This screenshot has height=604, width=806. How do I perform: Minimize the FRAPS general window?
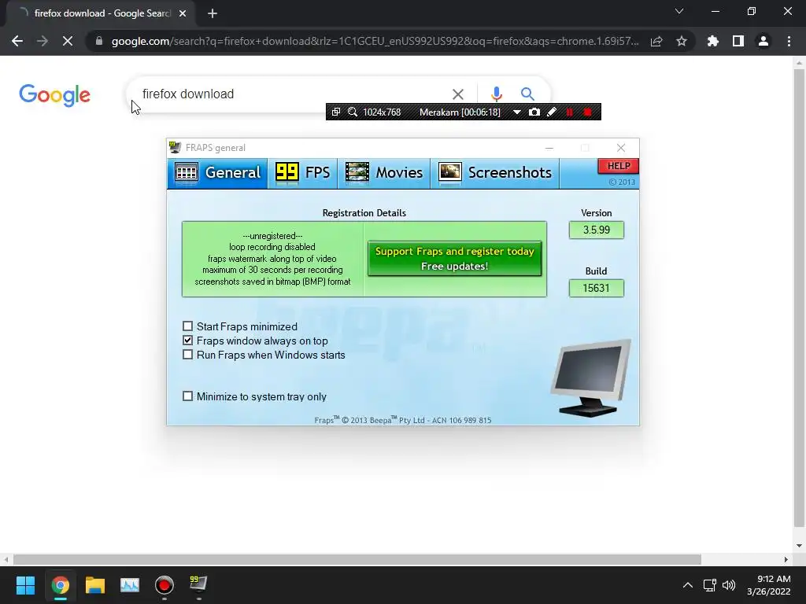tap(549, 148)
